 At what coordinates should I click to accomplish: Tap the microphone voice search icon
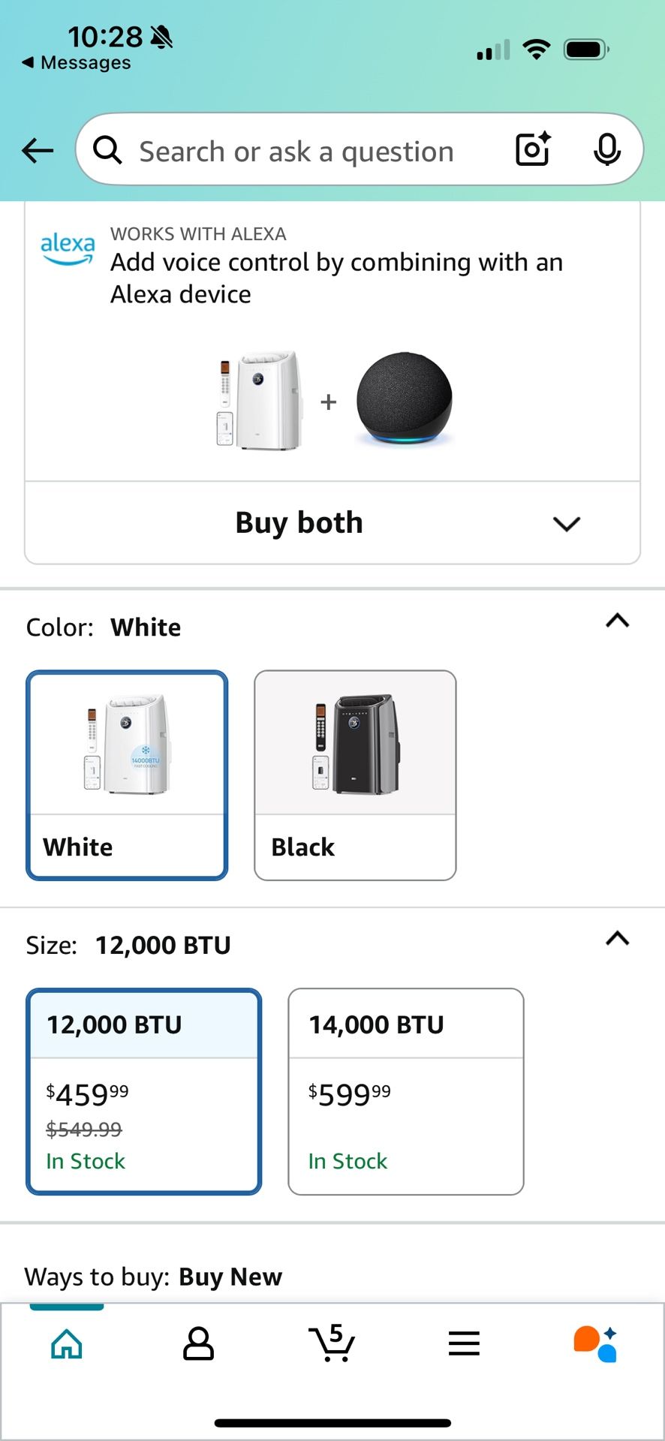click(x=606, y=149)
